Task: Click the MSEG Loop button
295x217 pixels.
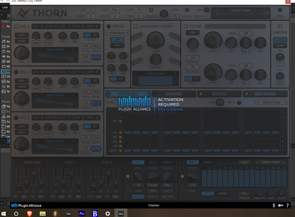Action: (244, 163)
